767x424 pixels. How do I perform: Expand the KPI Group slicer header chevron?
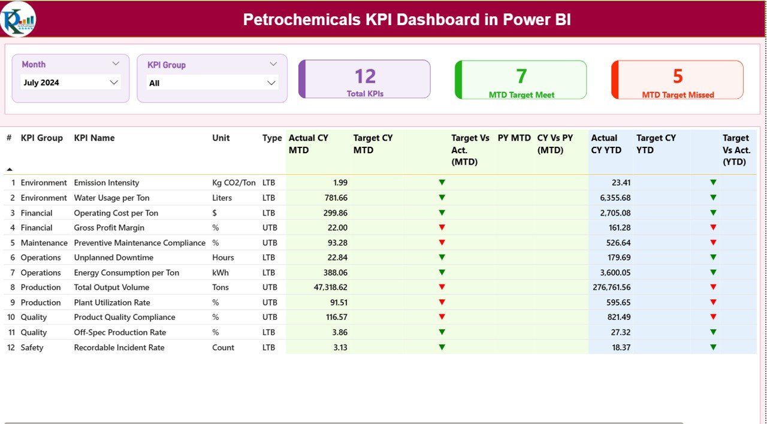[x=274, y=63]
